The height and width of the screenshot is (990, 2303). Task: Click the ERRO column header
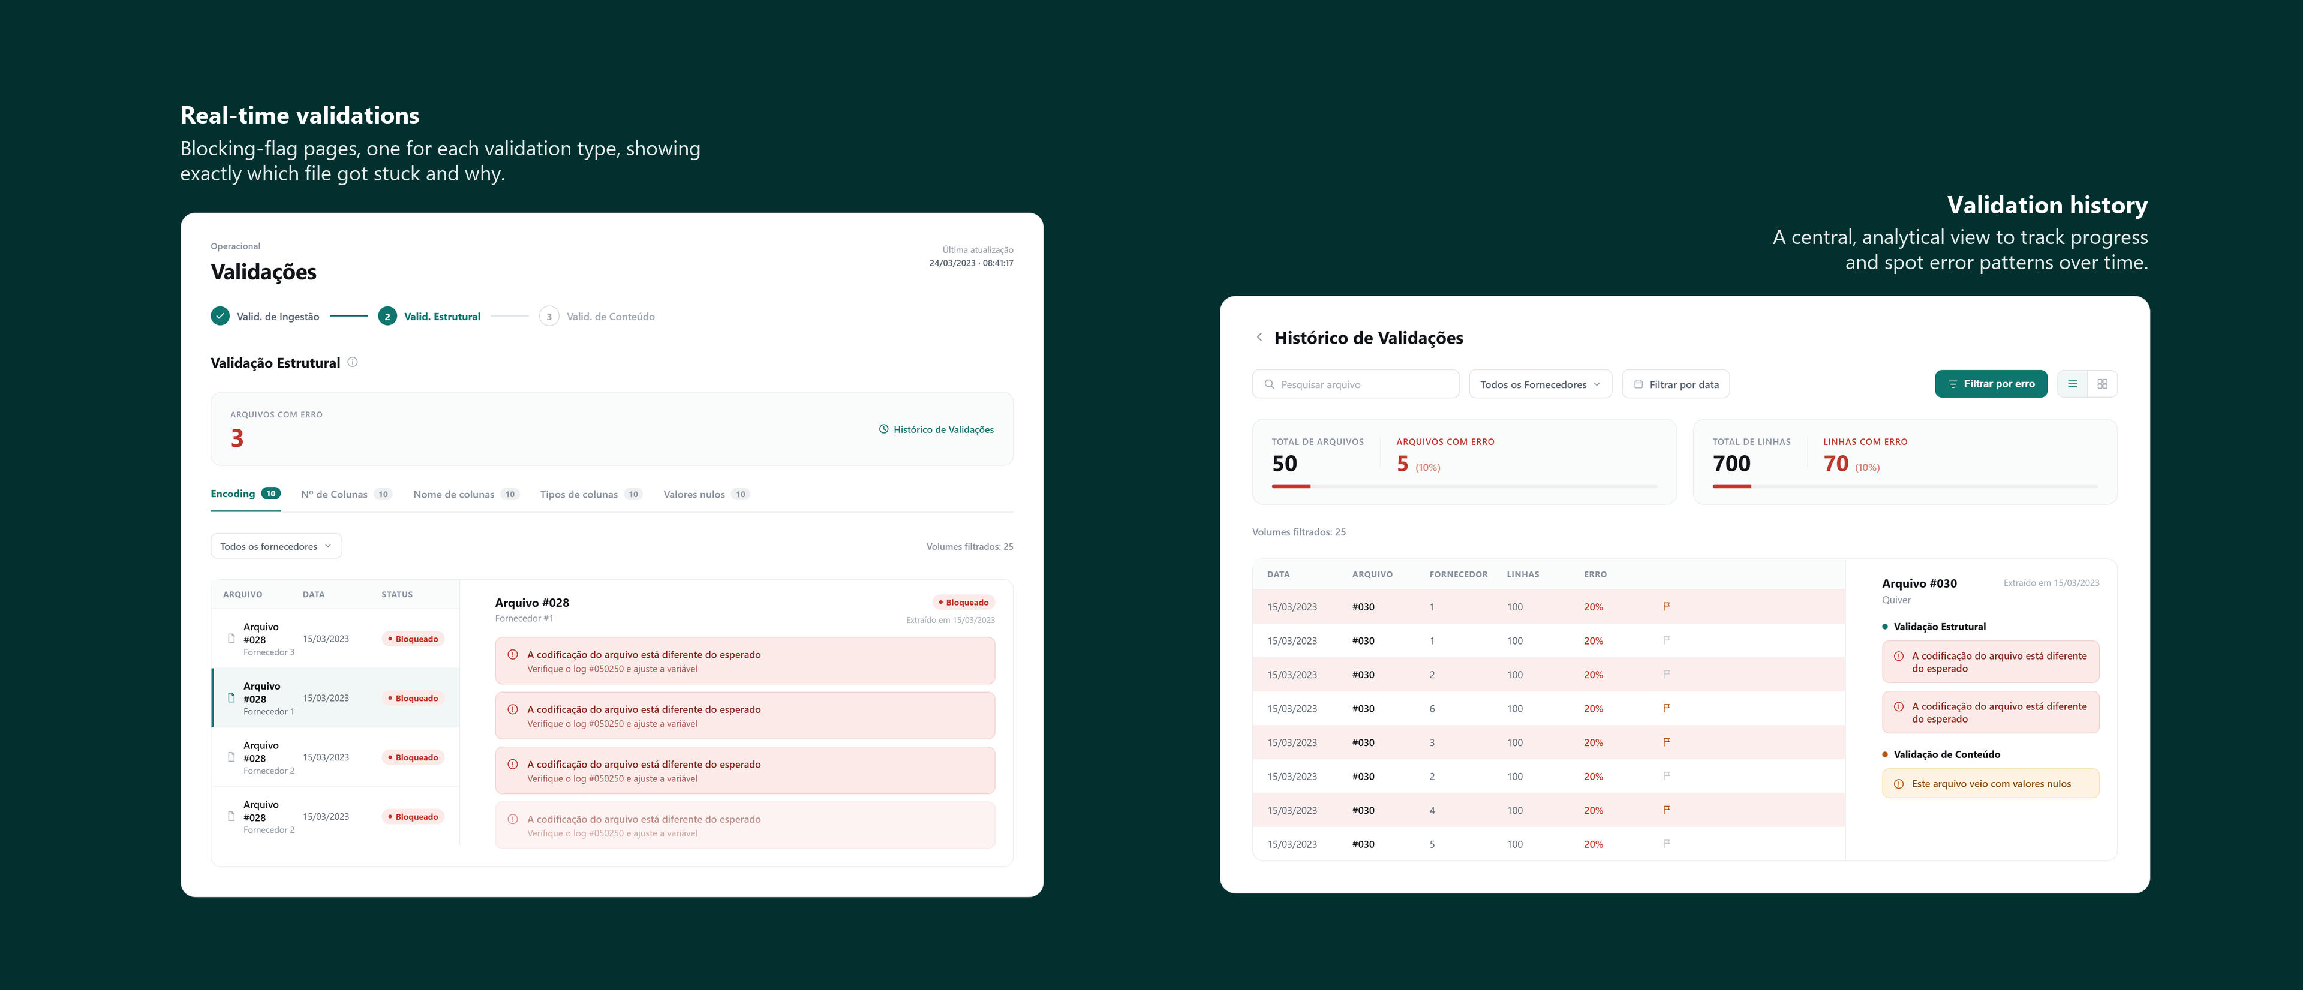(x=1595, y=574)
